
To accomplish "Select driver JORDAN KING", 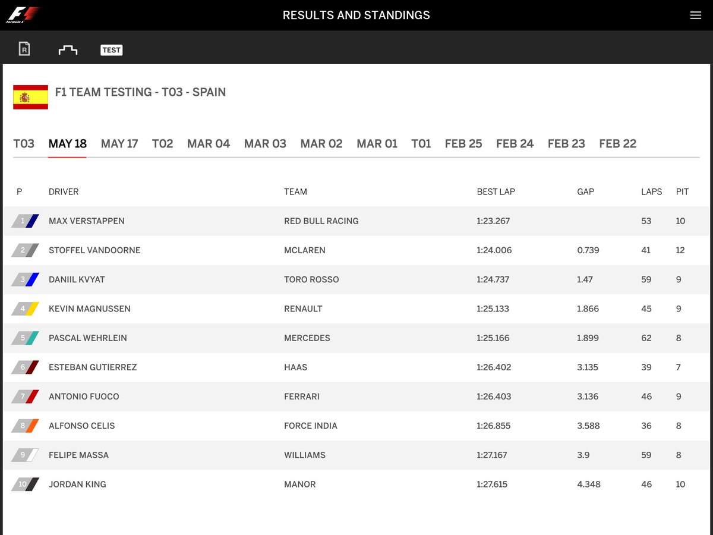I will [77, 484].
